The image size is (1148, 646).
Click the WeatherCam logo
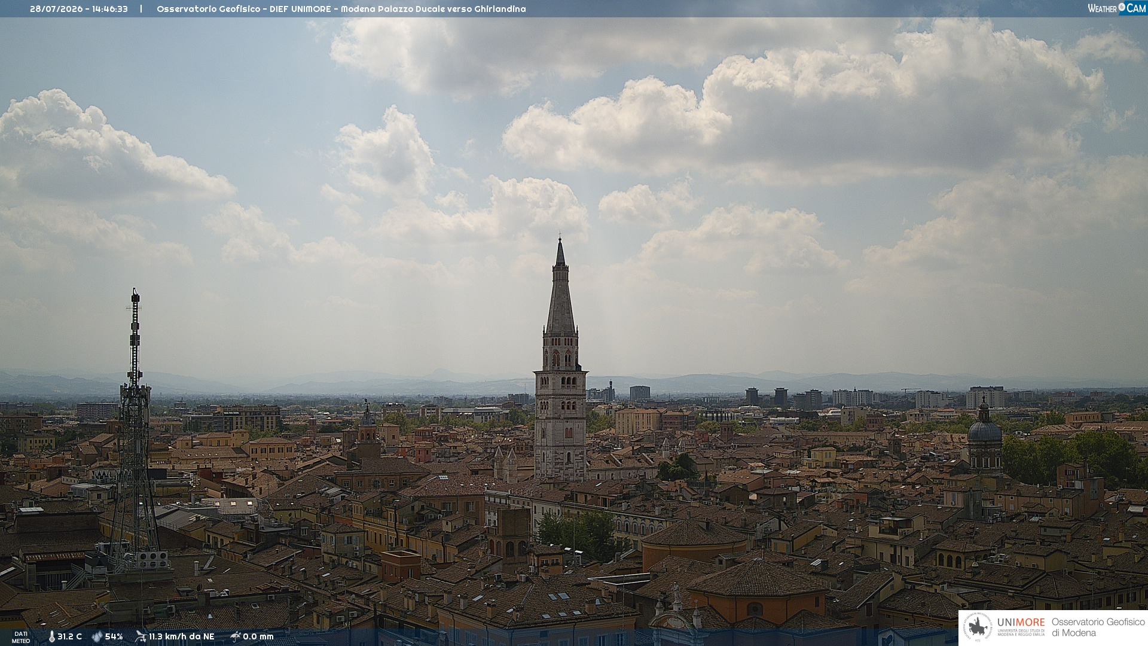[x=1116, y=8]
